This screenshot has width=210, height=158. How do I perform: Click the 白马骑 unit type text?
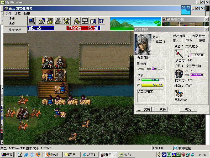pyautogui.click(x=141, y=63)
